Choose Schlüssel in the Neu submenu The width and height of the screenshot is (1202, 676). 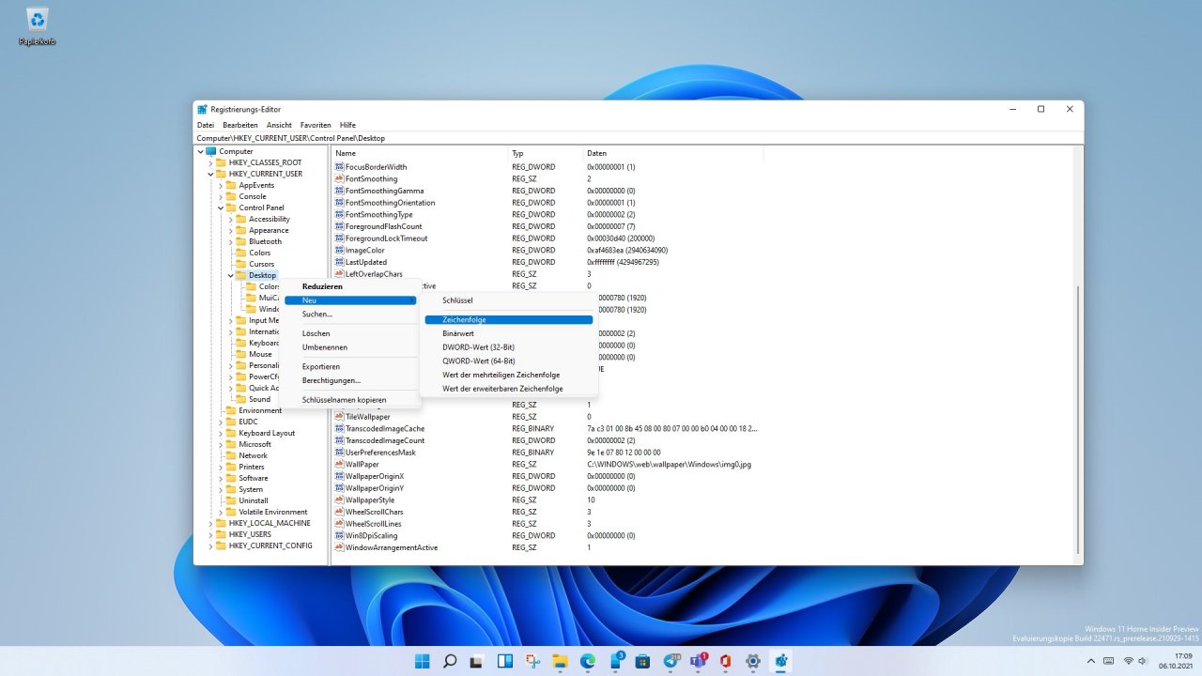click(x=508, y=300)
